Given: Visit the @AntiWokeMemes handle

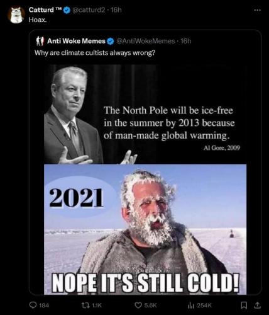Looking at the screenshot, I should click(x=145, y=41).
